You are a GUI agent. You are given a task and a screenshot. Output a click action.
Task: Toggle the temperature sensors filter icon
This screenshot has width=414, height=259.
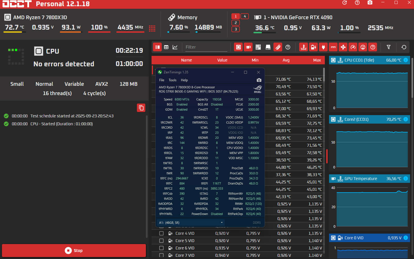click(304, 47)
